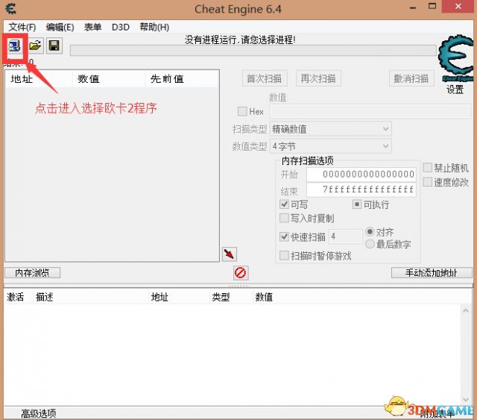This screenshot has width=477, height=420.
Task: Click the 内存浏览 memory view button
Action: coord(32,273)
